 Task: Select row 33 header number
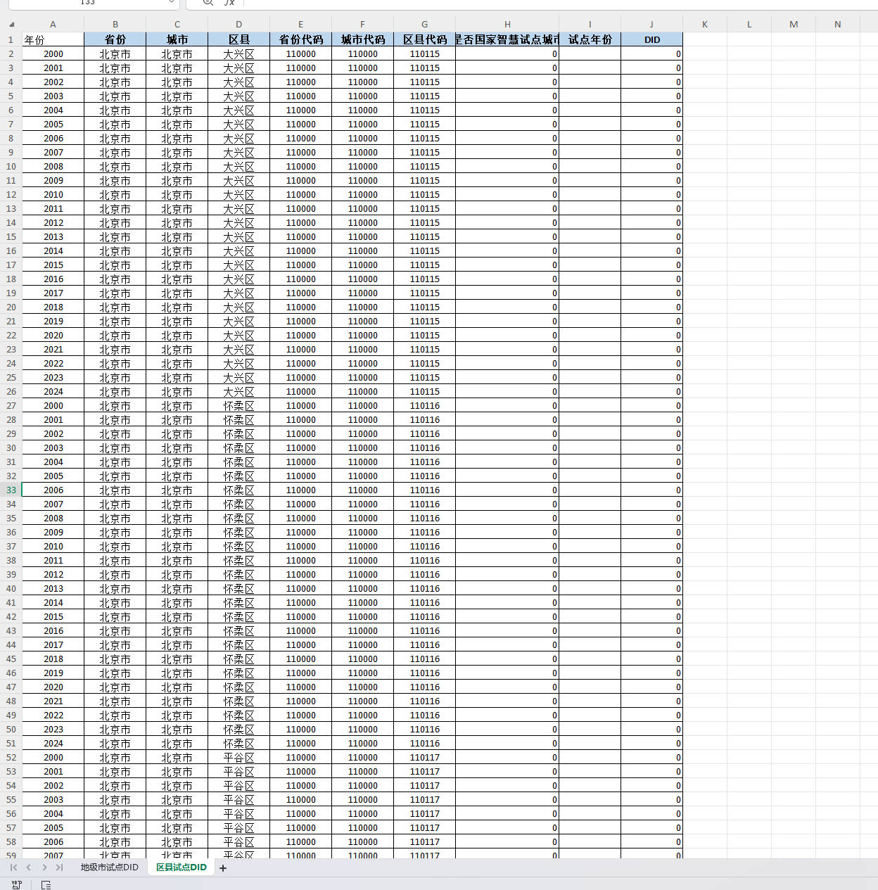coord(11,490)
